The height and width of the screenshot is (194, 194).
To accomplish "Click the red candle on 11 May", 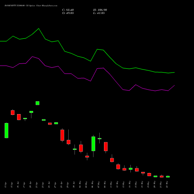I will [112, 160].
